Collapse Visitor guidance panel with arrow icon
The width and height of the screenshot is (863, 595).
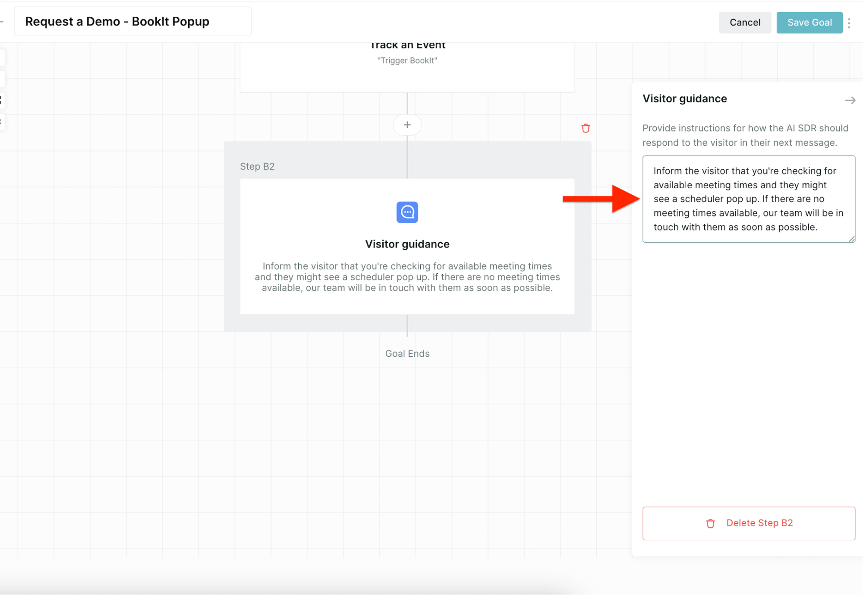[x=850, y=100]
